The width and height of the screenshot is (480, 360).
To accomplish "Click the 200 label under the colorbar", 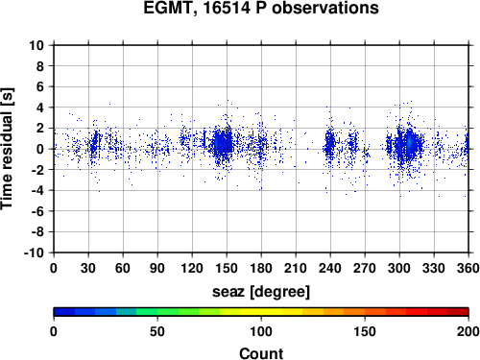I will coord(468,331).
